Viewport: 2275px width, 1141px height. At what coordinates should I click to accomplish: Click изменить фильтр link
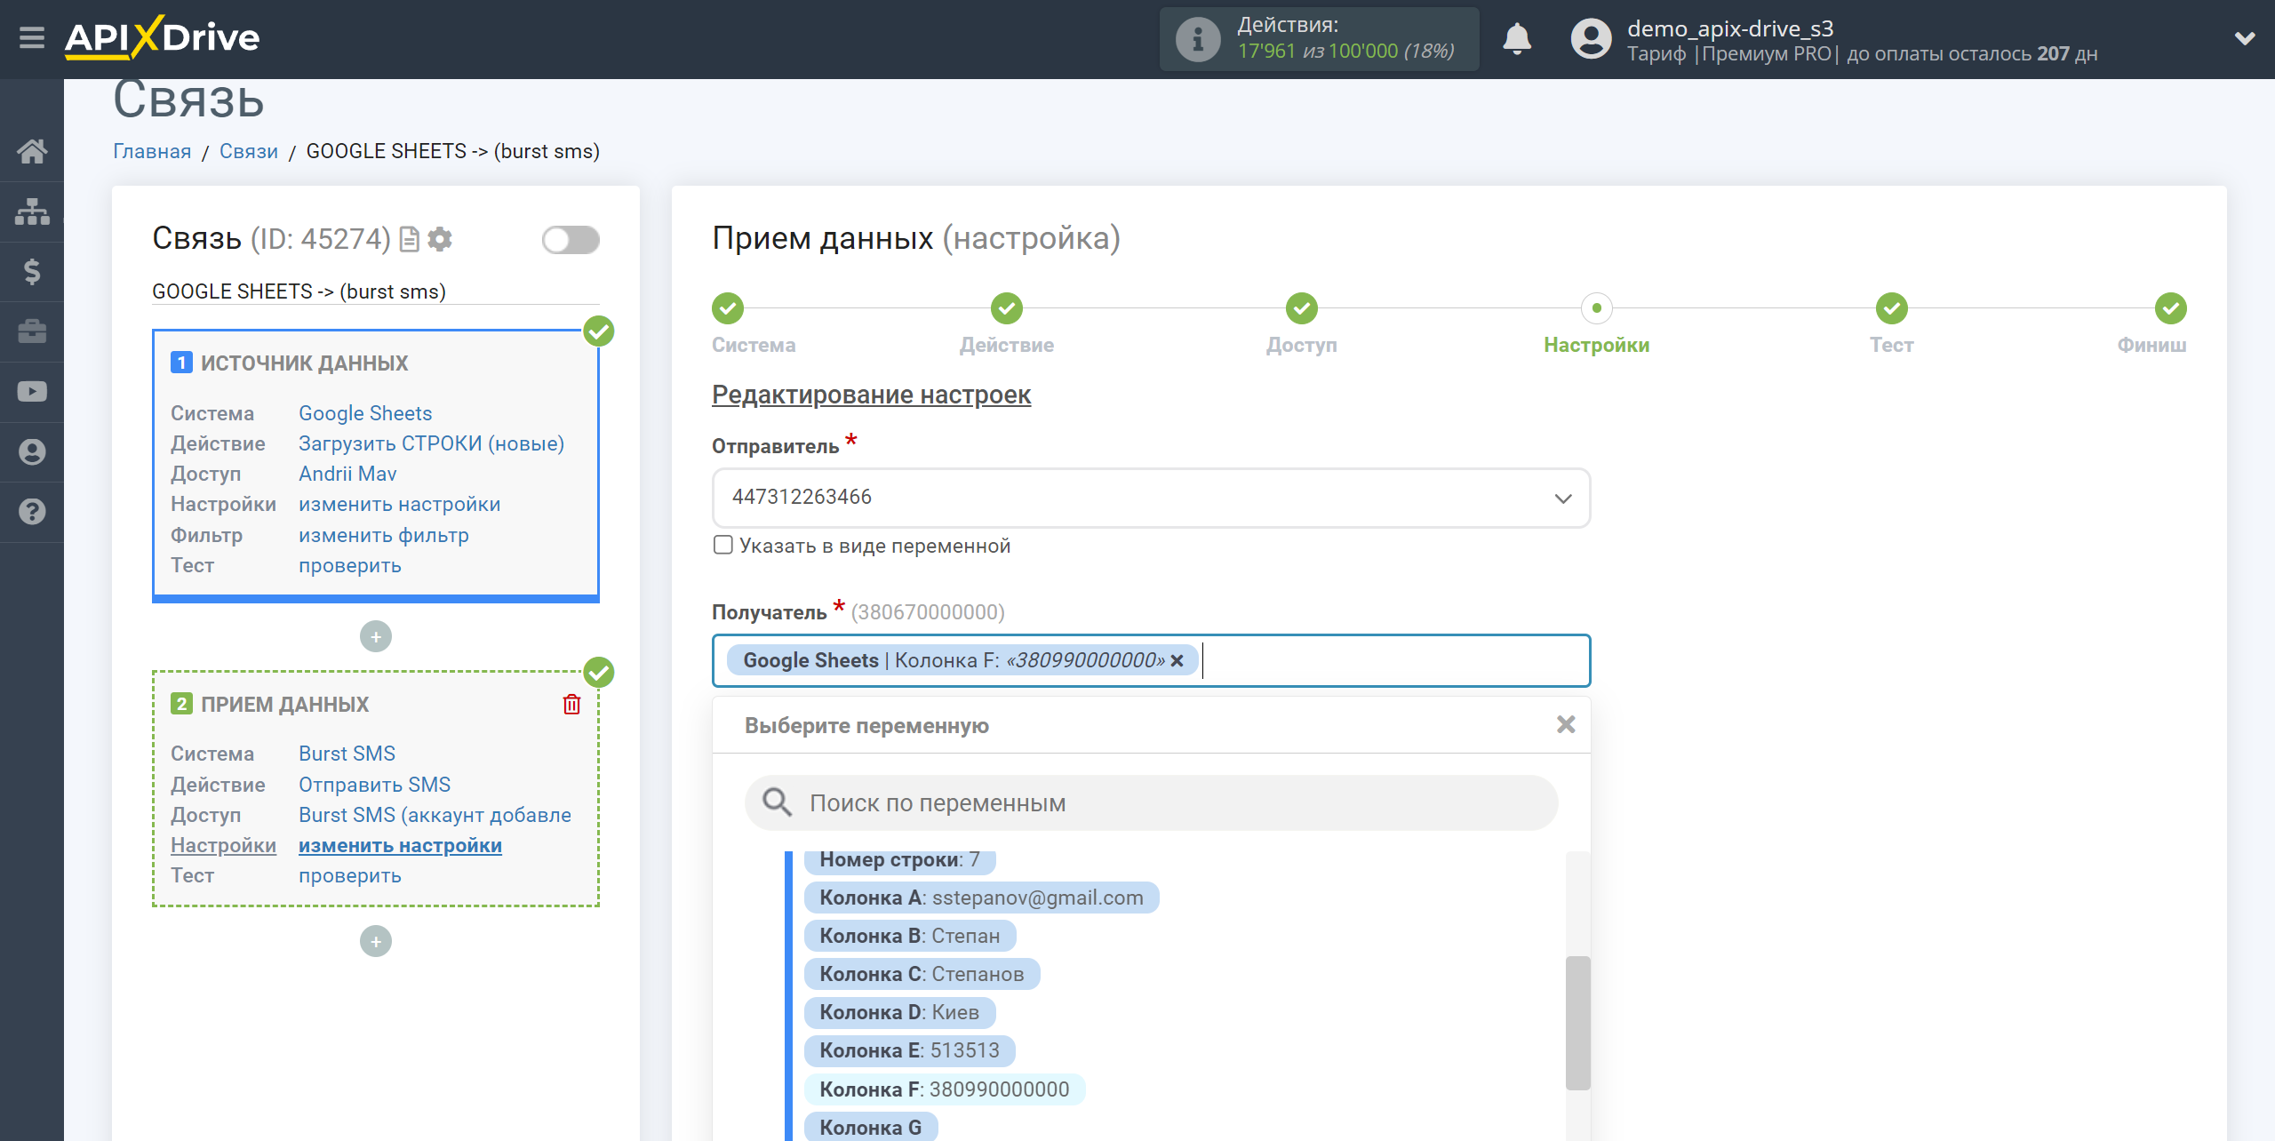tap(383, 535)
